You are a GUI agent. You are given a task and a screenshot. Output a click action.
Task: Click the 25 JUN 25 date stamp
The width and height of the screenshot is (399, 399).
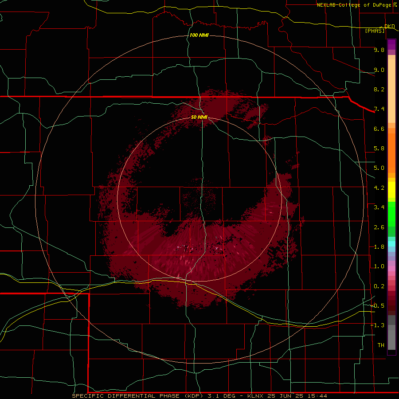click(x=287, y=396)
